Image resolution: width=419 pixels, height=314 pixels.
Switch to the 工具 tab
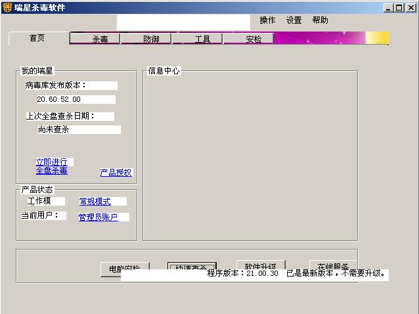click(197, 39)
